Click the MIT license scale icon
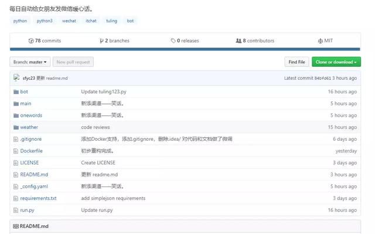Image resolution: width=375 pixels, height=234 pixels. [x=321, y=41]
